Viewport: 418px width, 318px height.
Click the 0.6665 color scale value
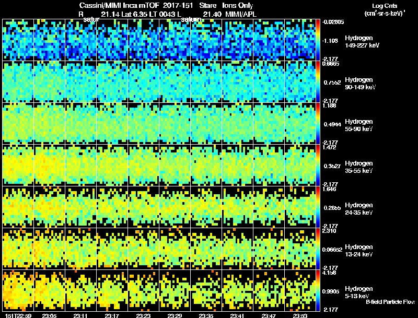(x=331, y=64)
